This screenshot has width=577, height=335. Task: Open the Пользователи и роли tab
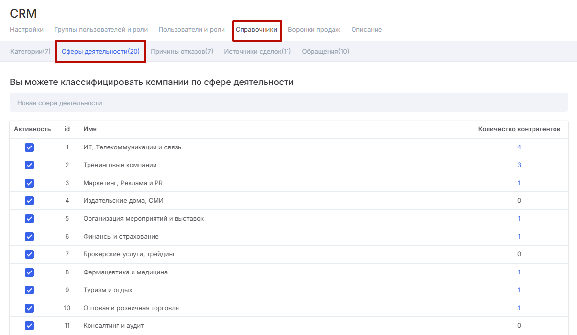click(x=192, y=30)
